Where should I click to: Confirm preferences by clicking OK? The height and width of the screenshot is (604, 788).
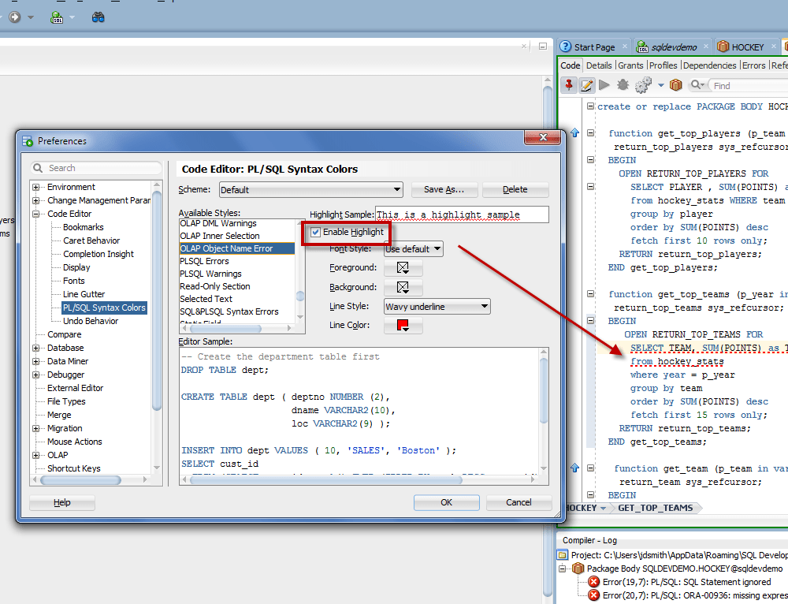[446, 502]
